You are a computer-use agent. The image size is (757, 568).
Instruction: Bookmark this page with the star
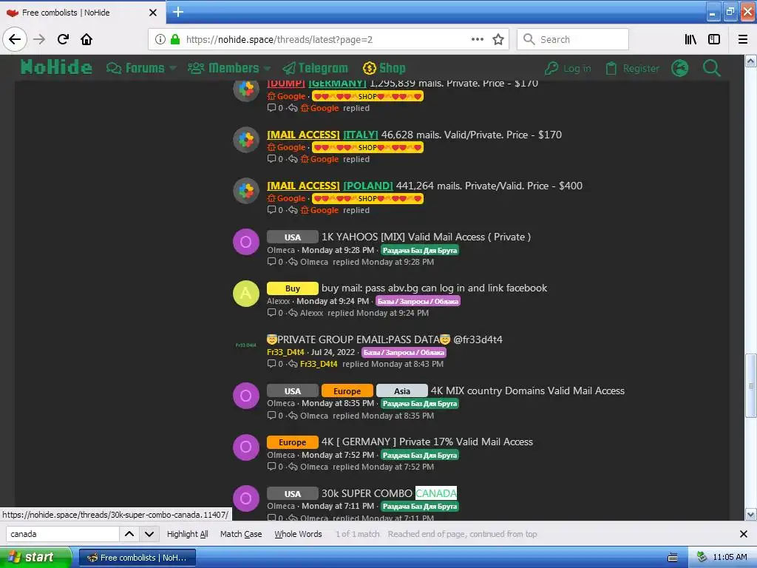coord(498,39)
